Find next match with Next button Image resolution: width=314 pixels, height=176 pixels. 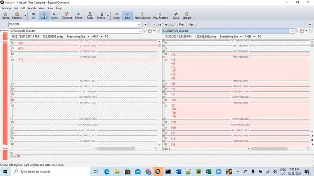(x=191, y=25)
